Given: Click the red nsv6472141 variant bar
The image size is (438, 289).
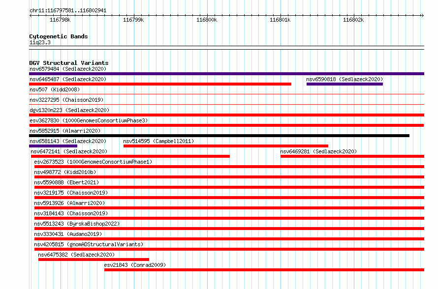Looking at the screenshot, I should (130, 156).
